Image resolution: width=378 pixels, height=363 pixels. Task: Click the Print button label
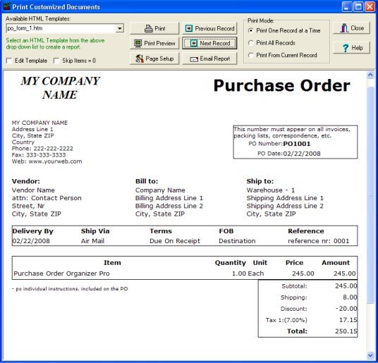pos(160,29)
